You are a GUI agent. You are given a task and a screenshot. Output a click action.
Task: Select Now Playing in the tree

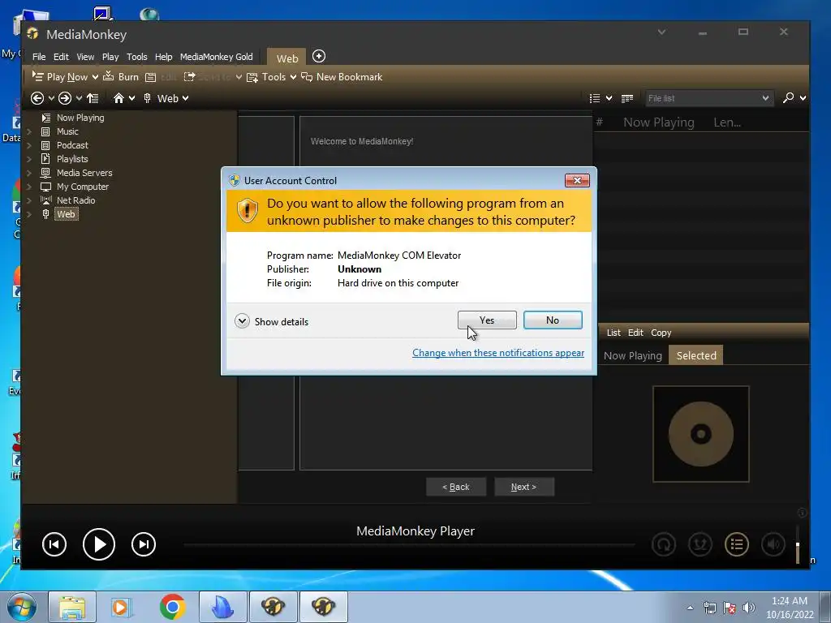point(80,118)
